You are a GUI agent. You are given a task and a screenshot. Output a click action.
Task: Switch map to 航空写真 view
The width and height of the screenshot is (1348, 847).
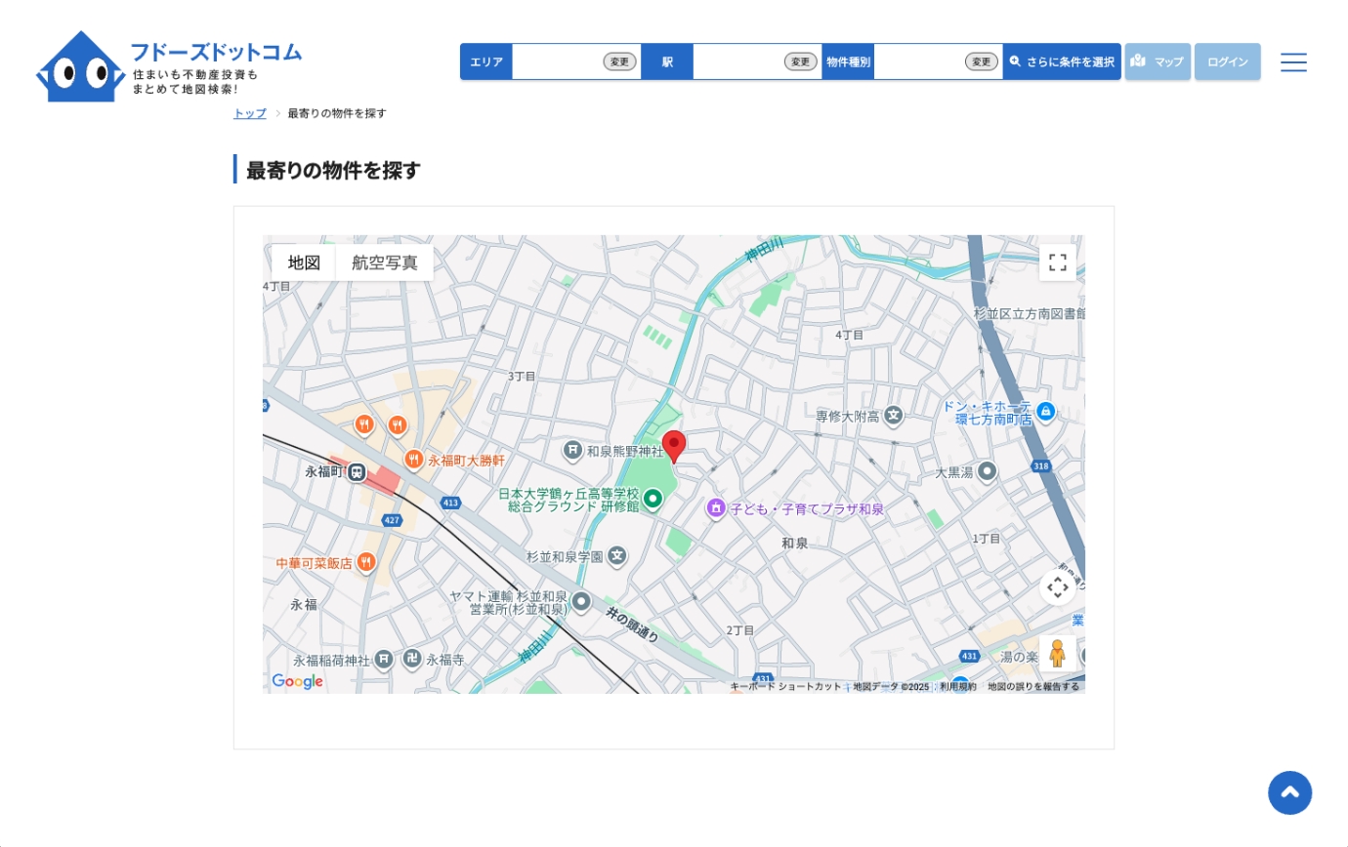(384, 262)
